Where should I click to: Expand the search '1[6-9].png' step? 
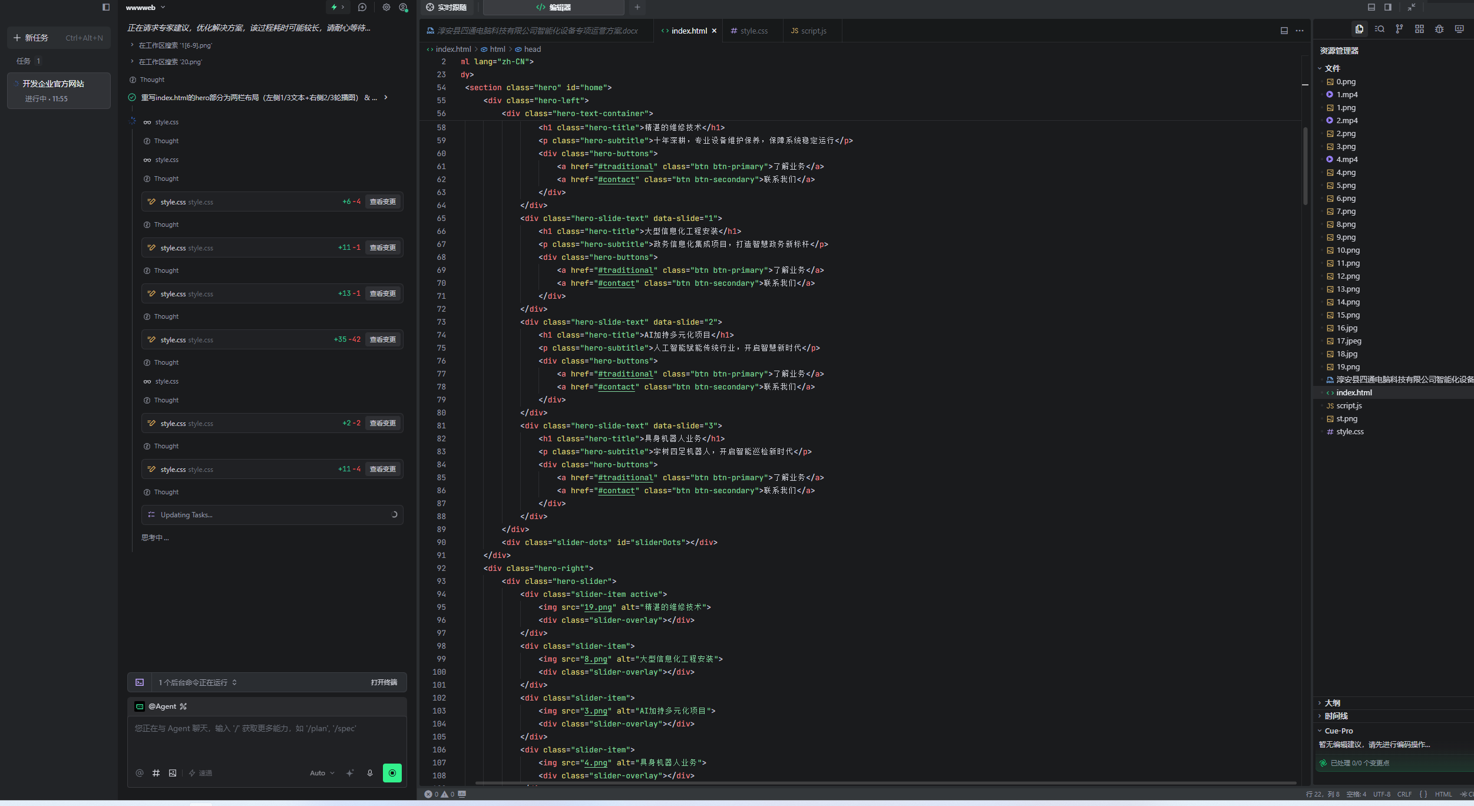[x=171, y=45]
